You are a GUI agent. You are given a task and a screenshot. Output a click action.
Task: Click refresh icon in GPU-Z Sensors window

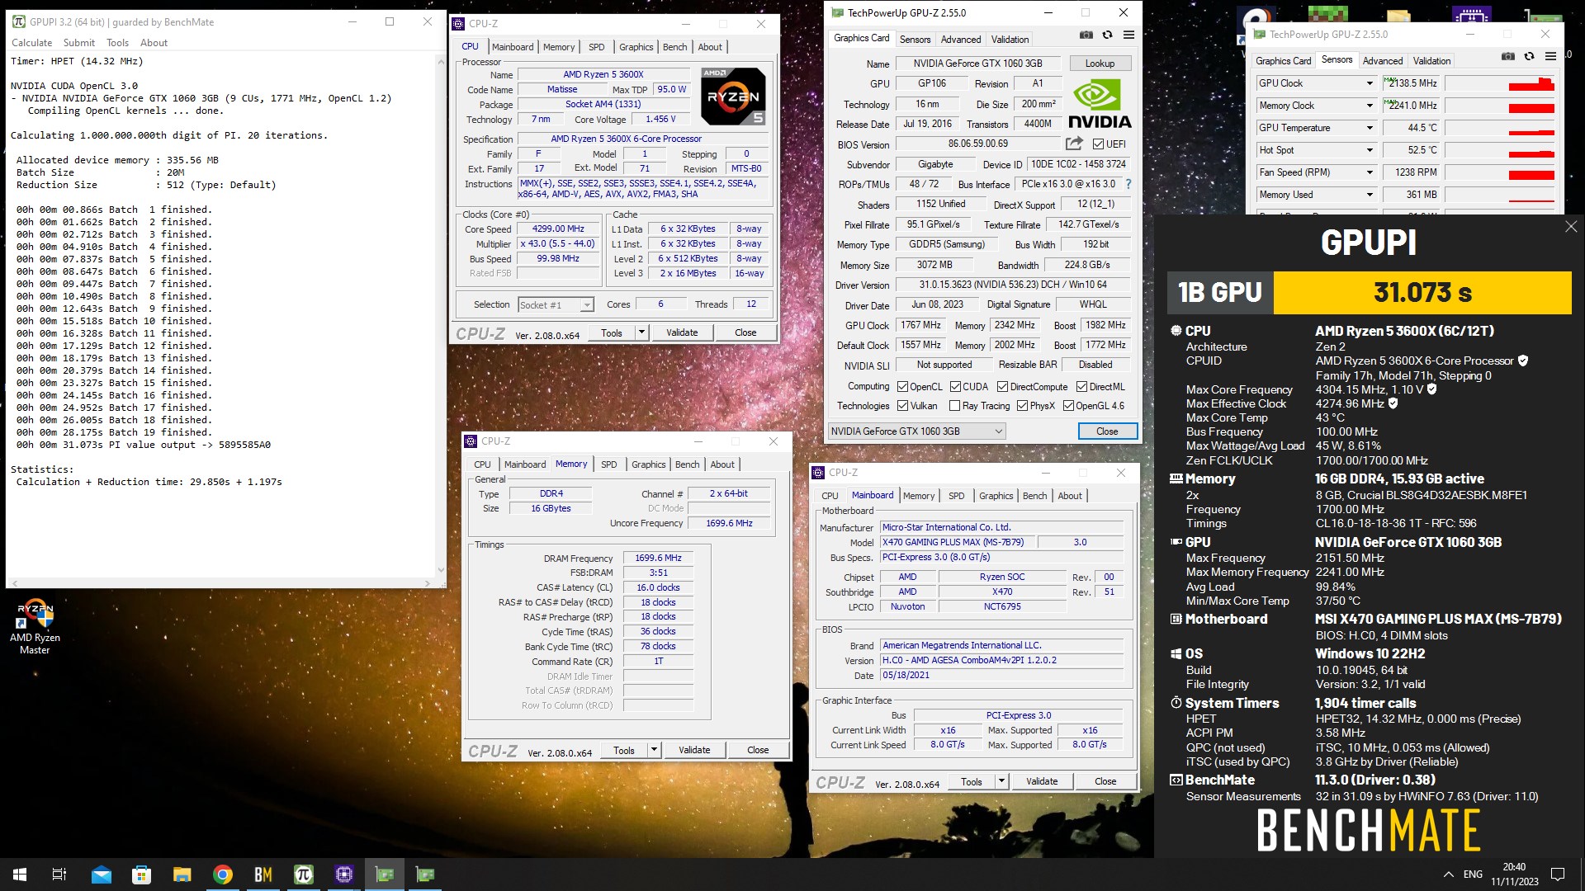coord(1529,57)
